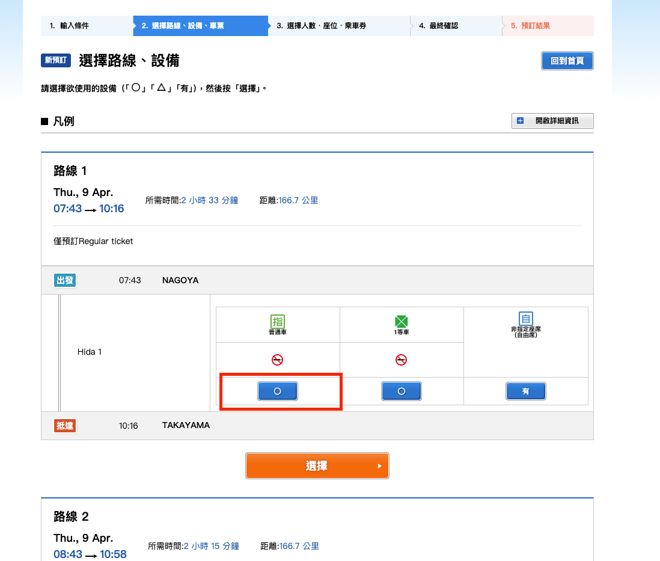The width and height of the screenshot is (660, 561).
Task: Click the 07:43 departure time in NAGOYA row
Action: [x=130, y=280]
